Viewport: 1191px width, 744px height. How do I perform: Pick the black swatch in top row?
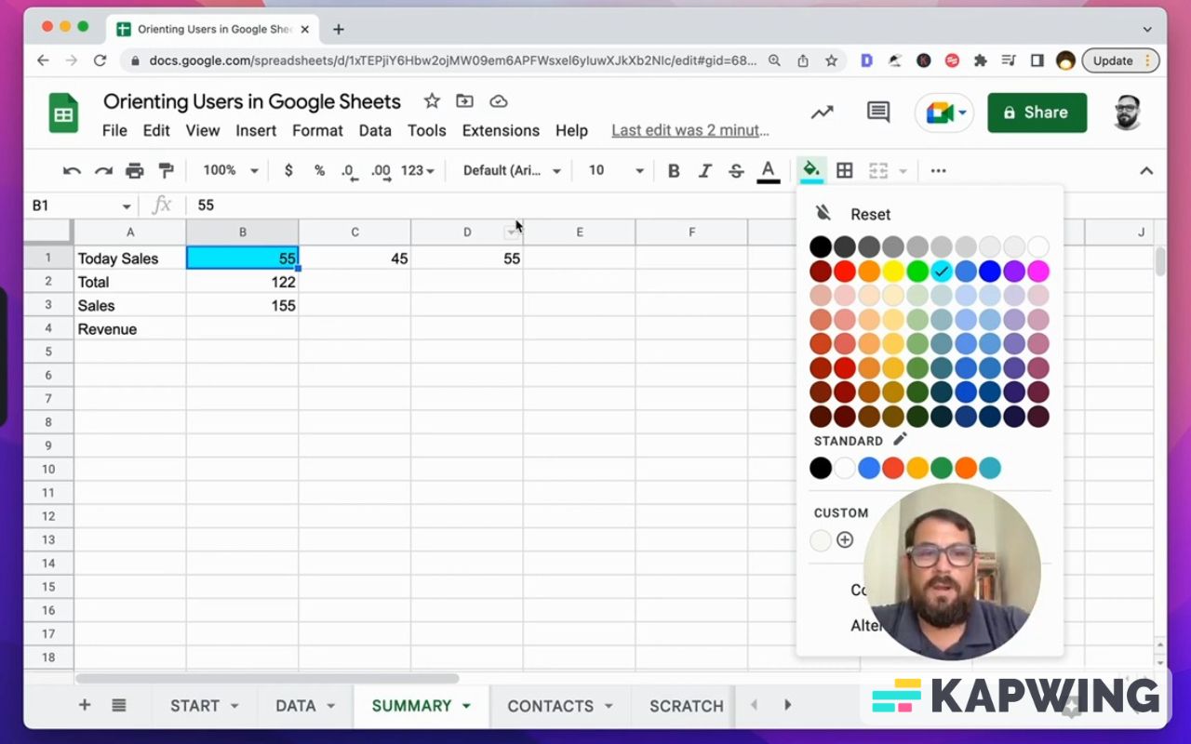(821, 246)
